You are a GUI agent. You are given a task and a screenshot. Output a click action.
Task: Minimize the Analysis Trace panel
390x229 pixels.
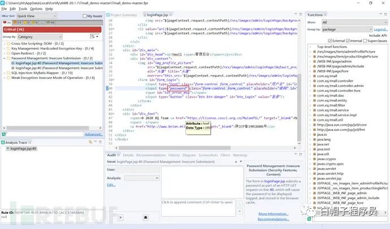click(x=96, y=142)
